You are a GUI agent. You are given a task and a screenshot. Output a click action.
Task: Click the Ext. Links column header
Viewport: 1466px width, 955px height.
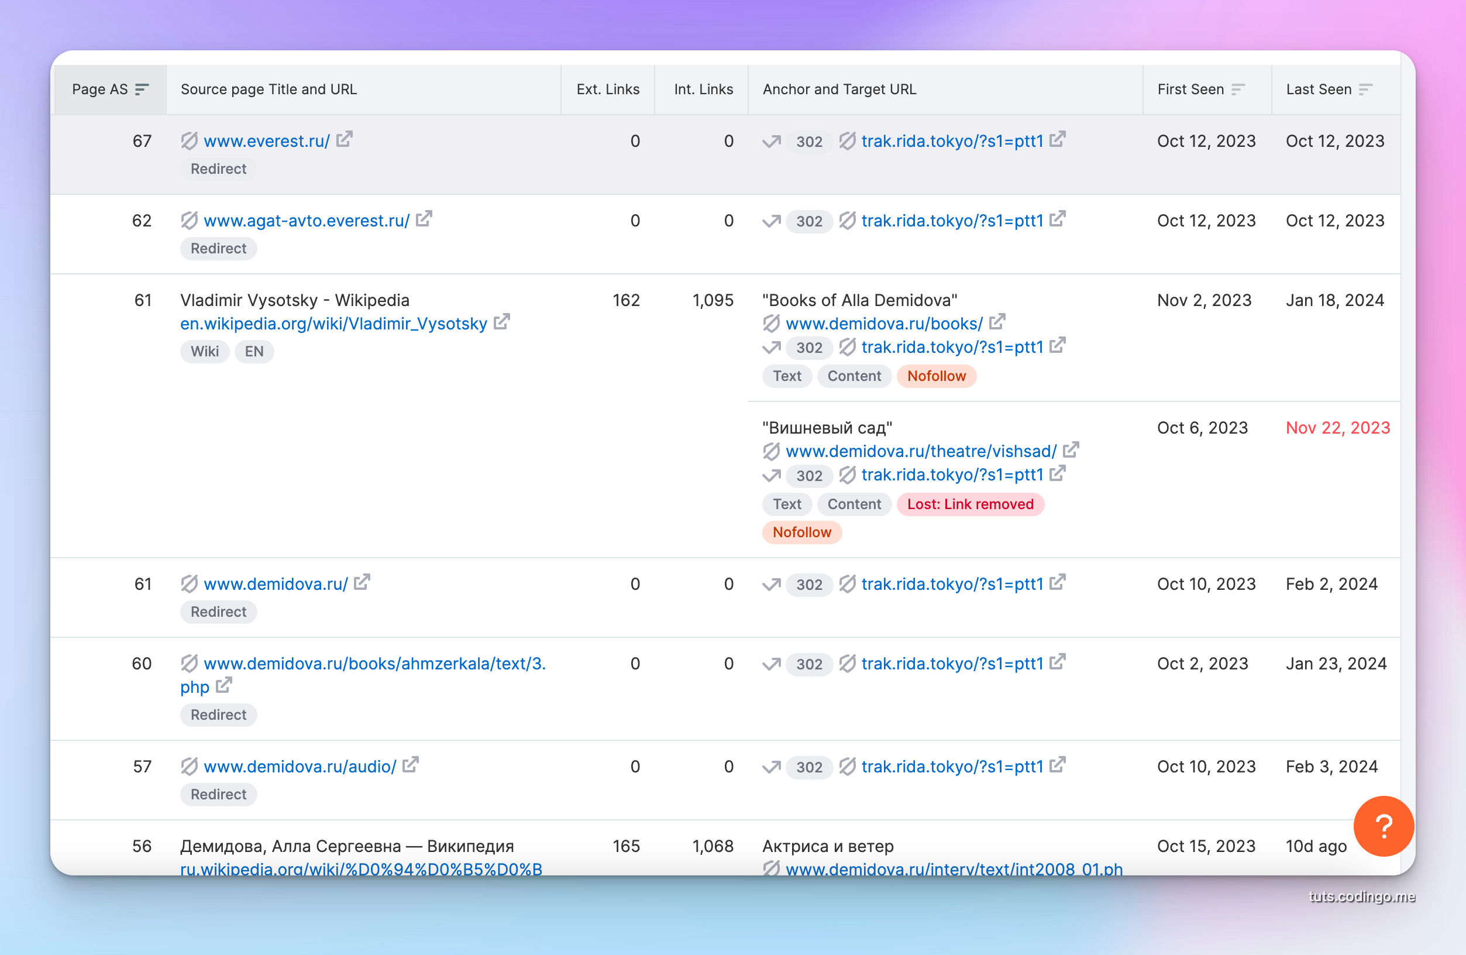(x=608, y=90)
